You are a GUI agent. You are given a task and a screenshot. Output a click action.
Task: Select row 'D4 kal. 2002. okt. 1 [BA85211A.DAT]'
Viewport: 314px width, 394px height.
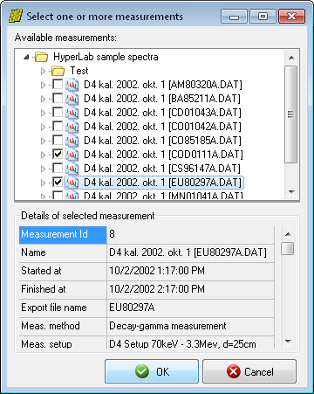(x=162, y=99)
